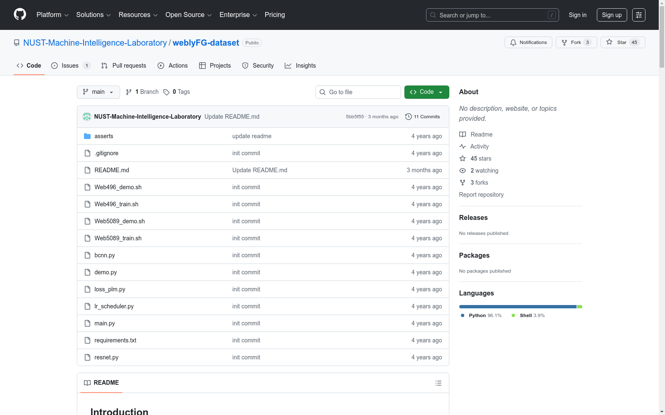Click the Report repository link
Viewport: 665px width, 415px height.
click(481, 195)
